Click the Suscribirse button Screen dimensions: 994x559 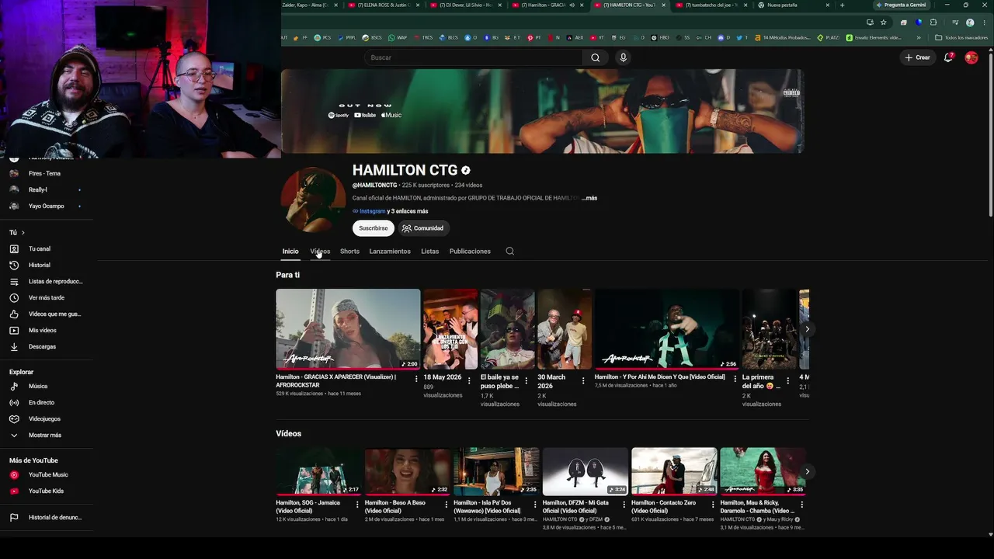click(x=374, y=228)
